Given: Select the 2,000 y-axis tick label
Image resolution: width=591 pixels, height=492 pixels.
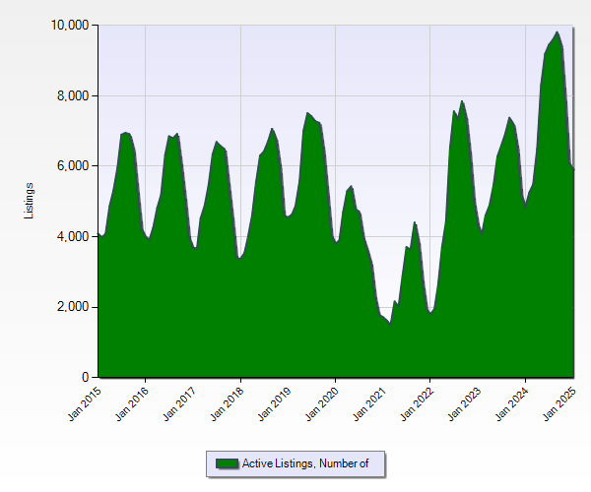Looking at the screenshot, I should point(72,308).
